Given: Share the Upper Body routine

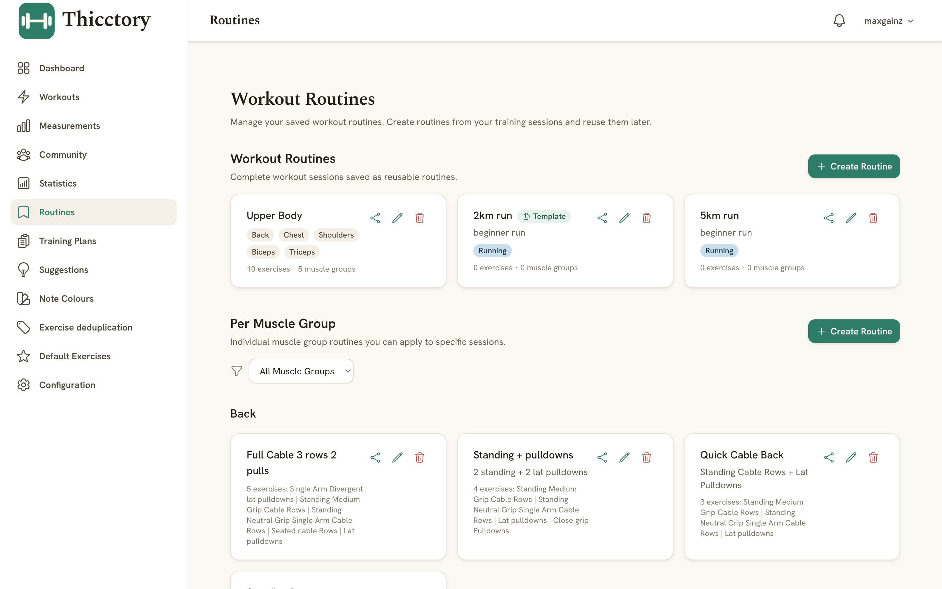Looking at the screenshot, I should pyautogui.click(x=375, y=218).
